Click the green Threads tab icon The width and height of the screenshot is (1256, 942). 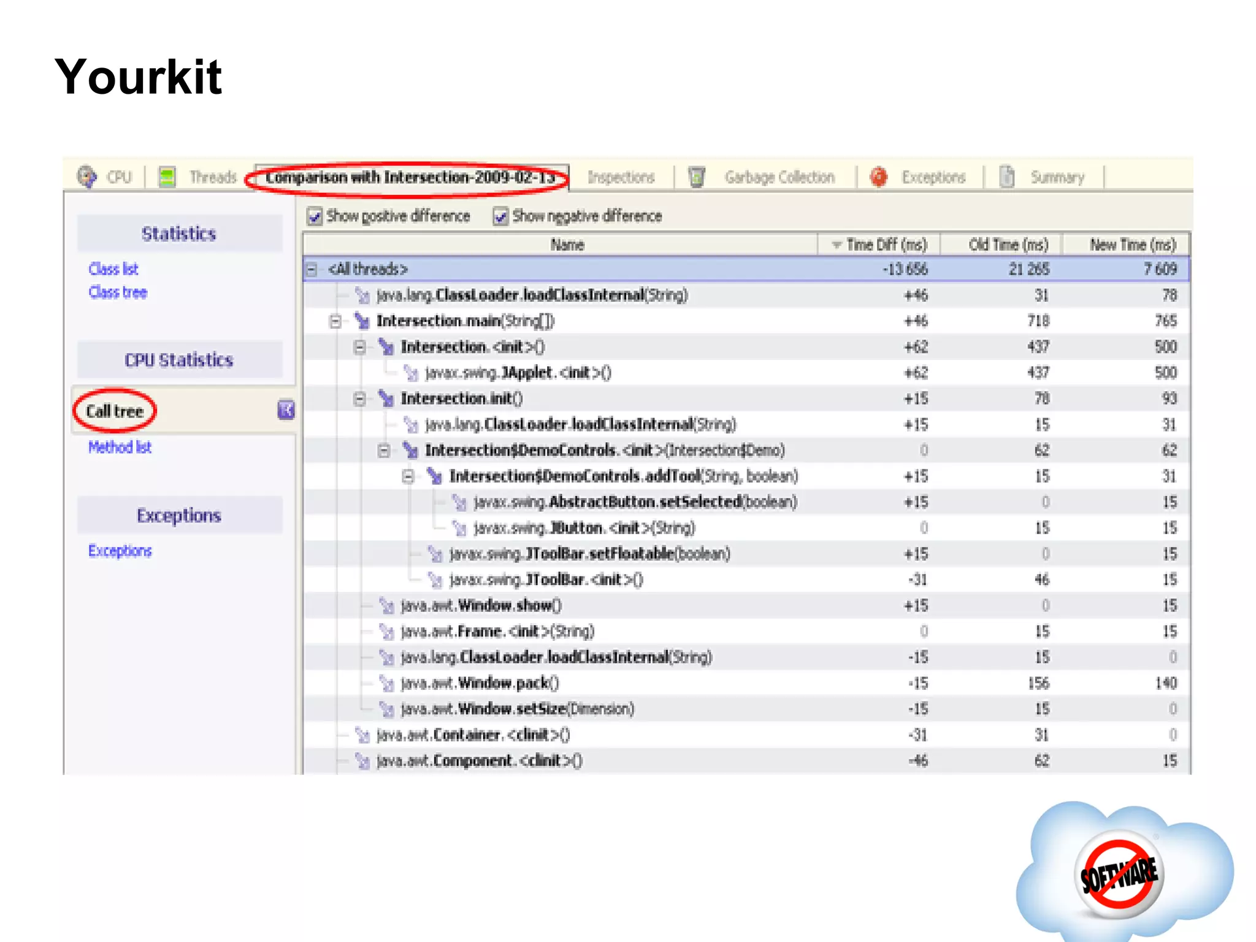pos(167,177)
